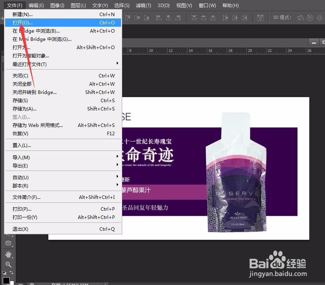This screenshot has width=325, height=285.
Task: Select the rounded rectangle shape tool
Action: click(9, 243)
